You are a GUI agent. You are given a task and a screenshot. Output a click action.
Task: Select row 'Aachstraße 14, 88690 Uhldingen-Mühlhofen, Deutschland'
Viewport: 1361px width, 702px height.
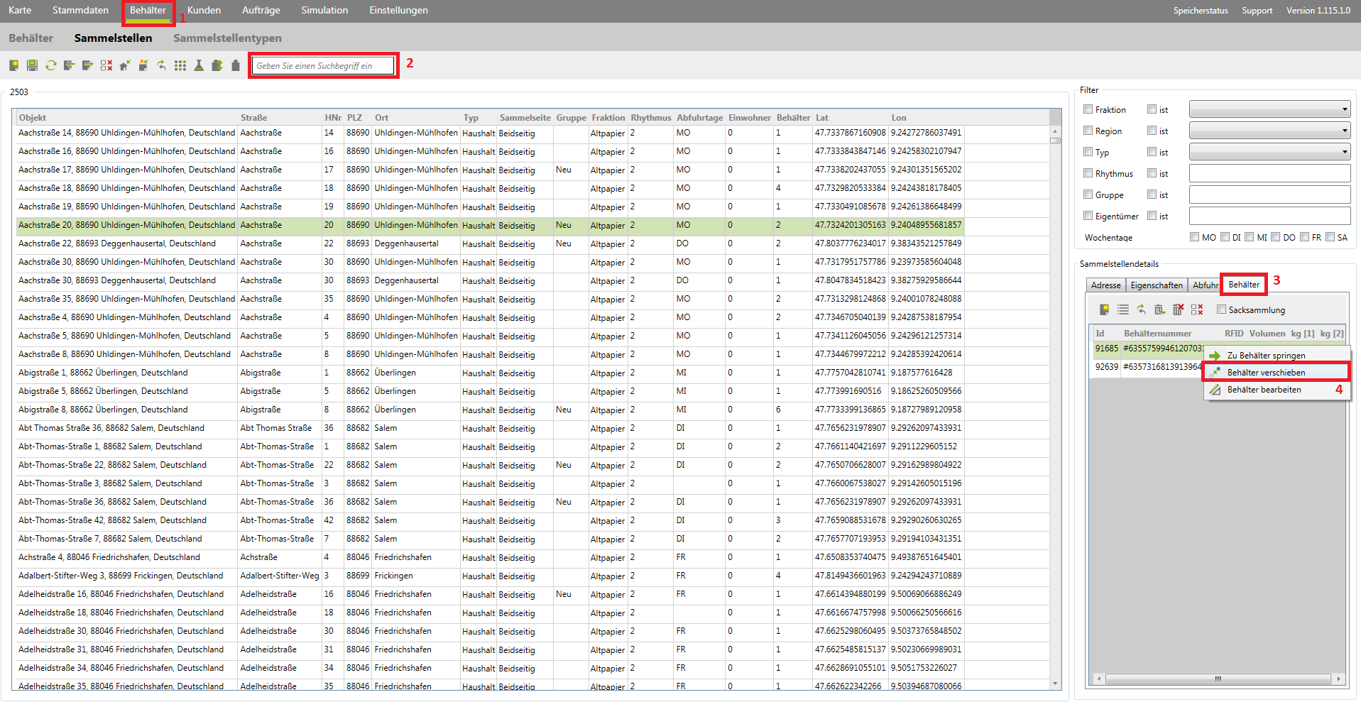click(532, 133)
